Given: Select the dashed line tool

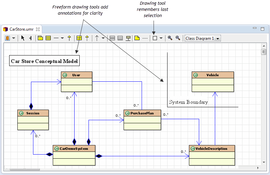Looking at the screenshot, I should coord(145,38).
